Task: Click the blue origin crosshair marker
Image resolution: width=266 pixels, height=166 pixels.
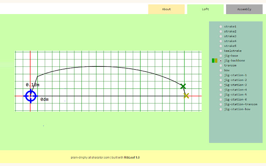Action: 30,96
